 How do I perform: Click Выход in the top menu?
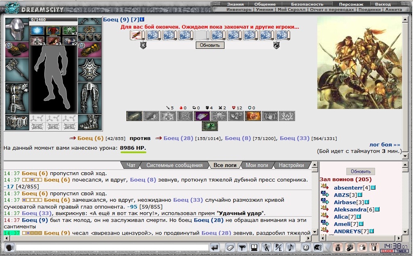(383, 4)
